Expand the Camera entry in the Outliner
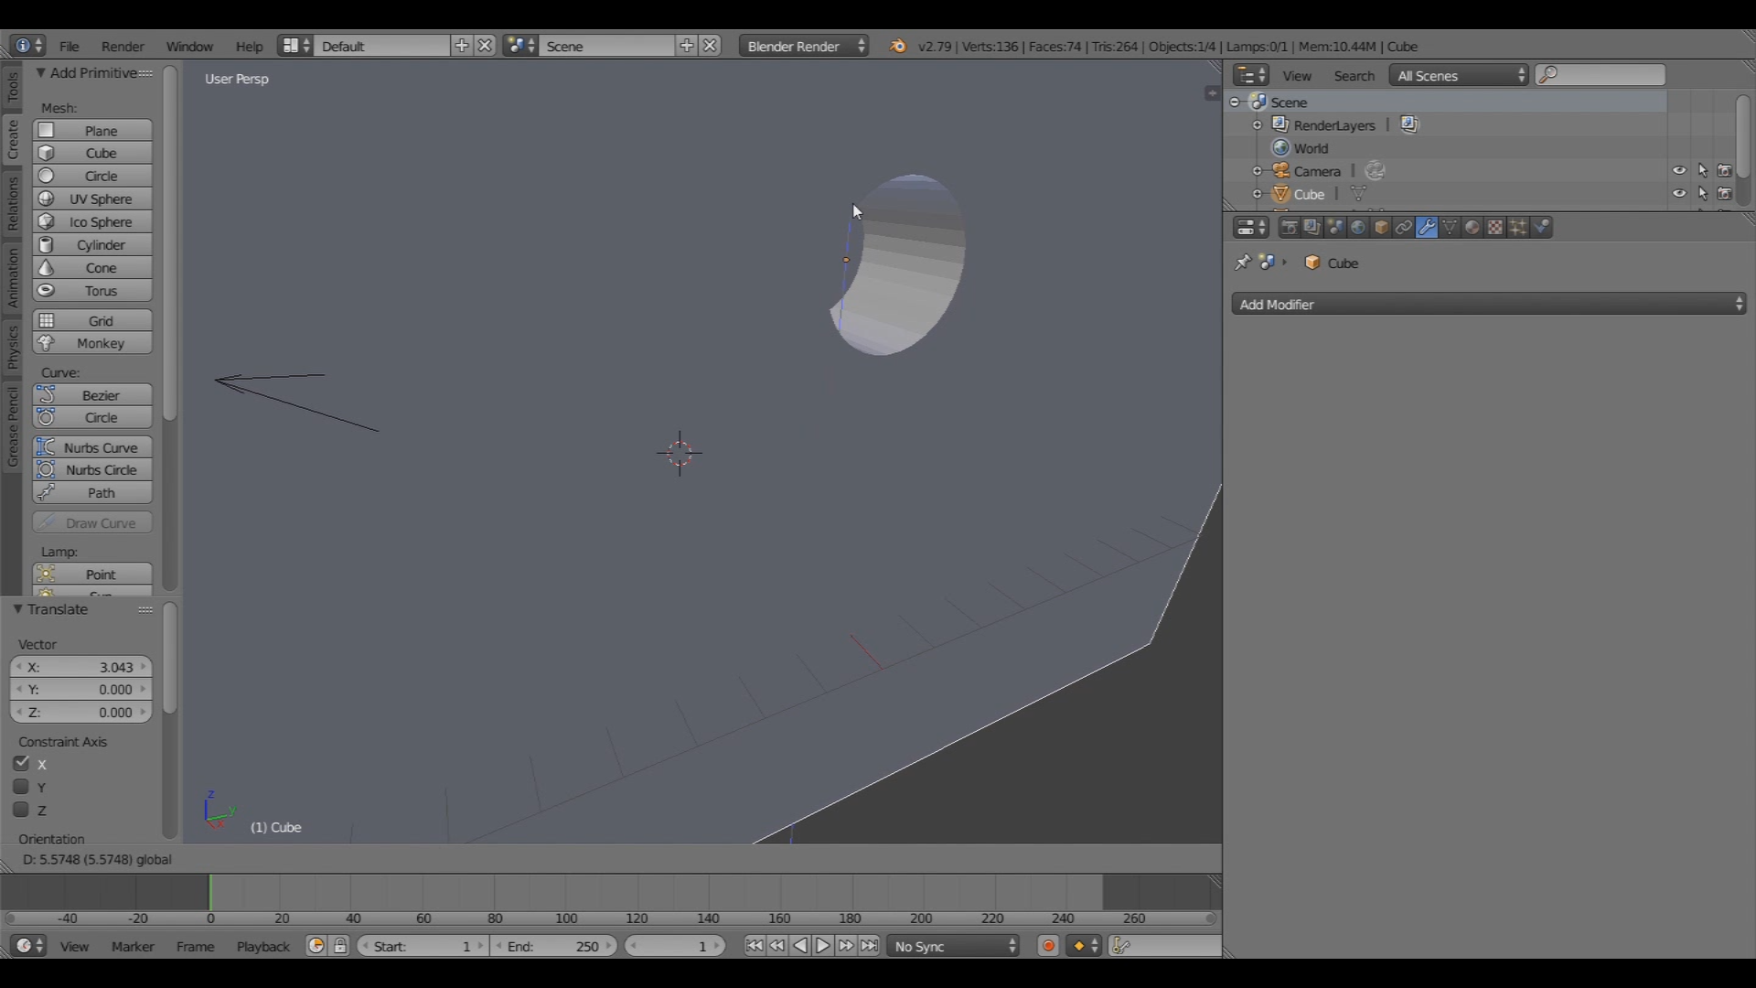The height and width of the screenshot is (988, 1756). [1258, 170]
